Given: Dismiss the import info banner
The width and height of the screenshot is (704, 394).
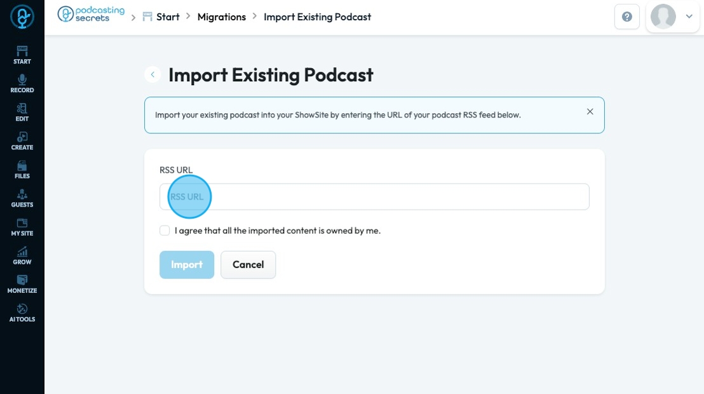Looking at the screenshot, I should pos(590,111).
